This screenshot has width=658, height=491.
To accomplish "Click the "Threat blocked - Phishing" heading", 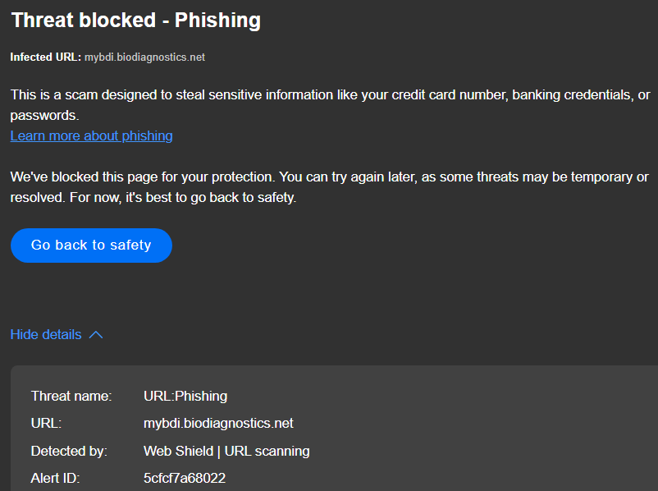I will [x=135, y=21].
